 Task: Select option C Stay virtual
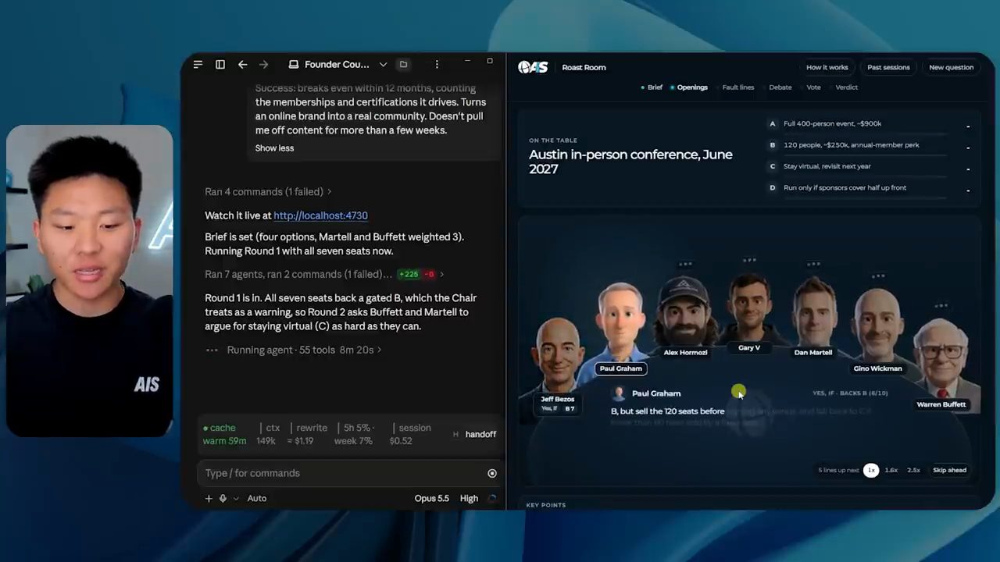[x=870, y=166]
